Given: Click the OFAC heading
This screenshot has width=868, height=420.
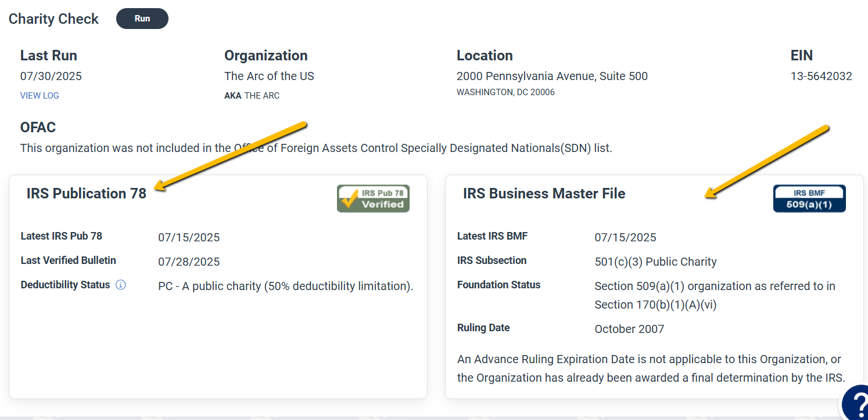Looking at the screenshot, I should point(38,128).
